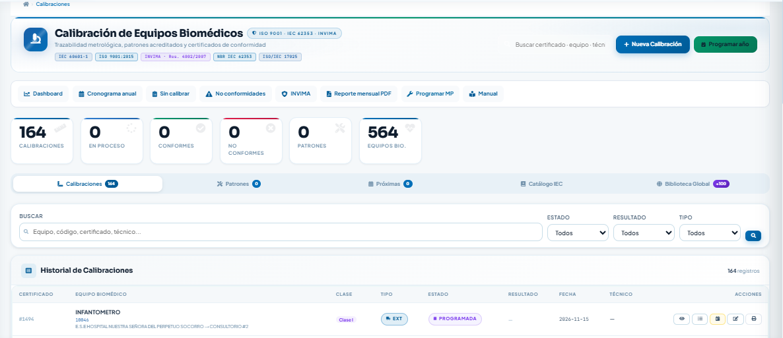Click the blue microscope module logo
This screenshot has width=783, height=338.
[36, 40]
